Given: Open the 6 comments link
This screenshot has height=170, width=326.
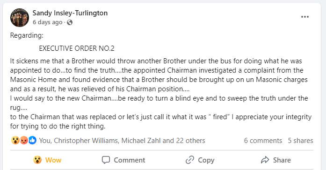Looking at the screenshot, I should 263,141.
